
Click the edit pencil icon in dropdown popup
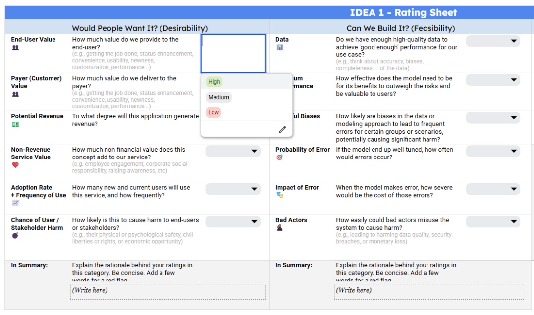click(x=282, y=129)
